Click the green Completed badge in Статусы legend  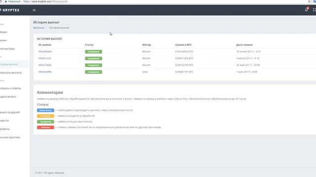point(45,121)
